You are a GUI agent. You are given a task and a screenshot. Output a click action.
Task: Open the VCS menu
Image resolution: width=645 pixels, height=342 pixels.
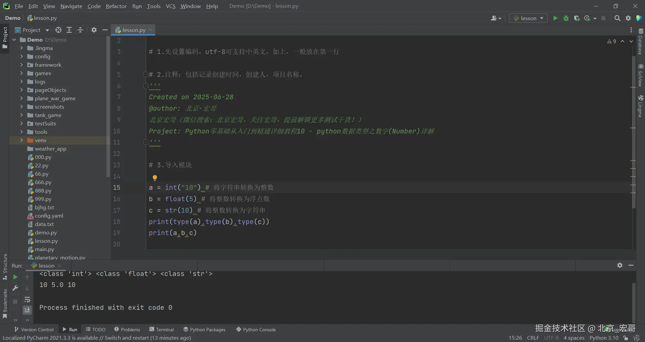171,6
